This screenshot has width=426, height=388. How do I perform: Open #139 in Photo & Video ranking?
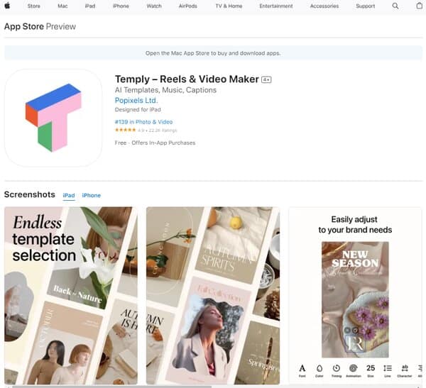[x=143, y=122]
